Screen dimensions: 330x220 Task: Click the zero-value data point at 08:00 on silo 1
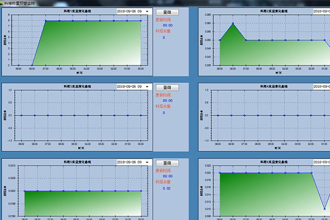pos(32,65)
